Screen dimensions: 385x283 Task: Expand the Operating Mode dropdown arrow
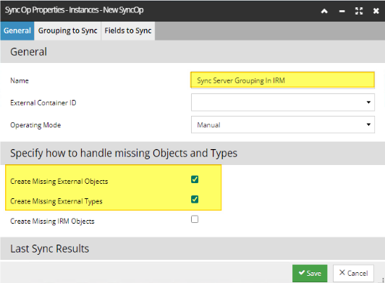pos(368,124)
